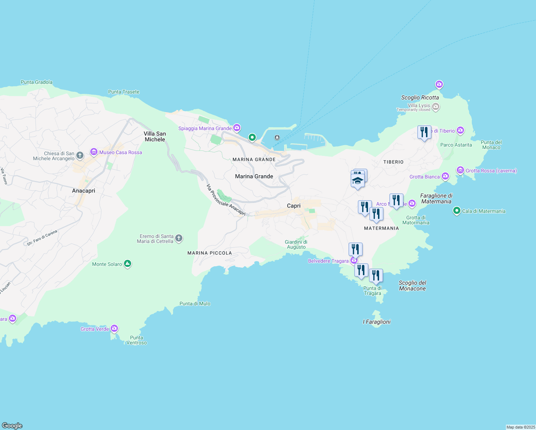Screen dimensions: 536x430
Task: Click the church cross icon at Eremo di Cetrella
Action: click(x=178, y=238)
